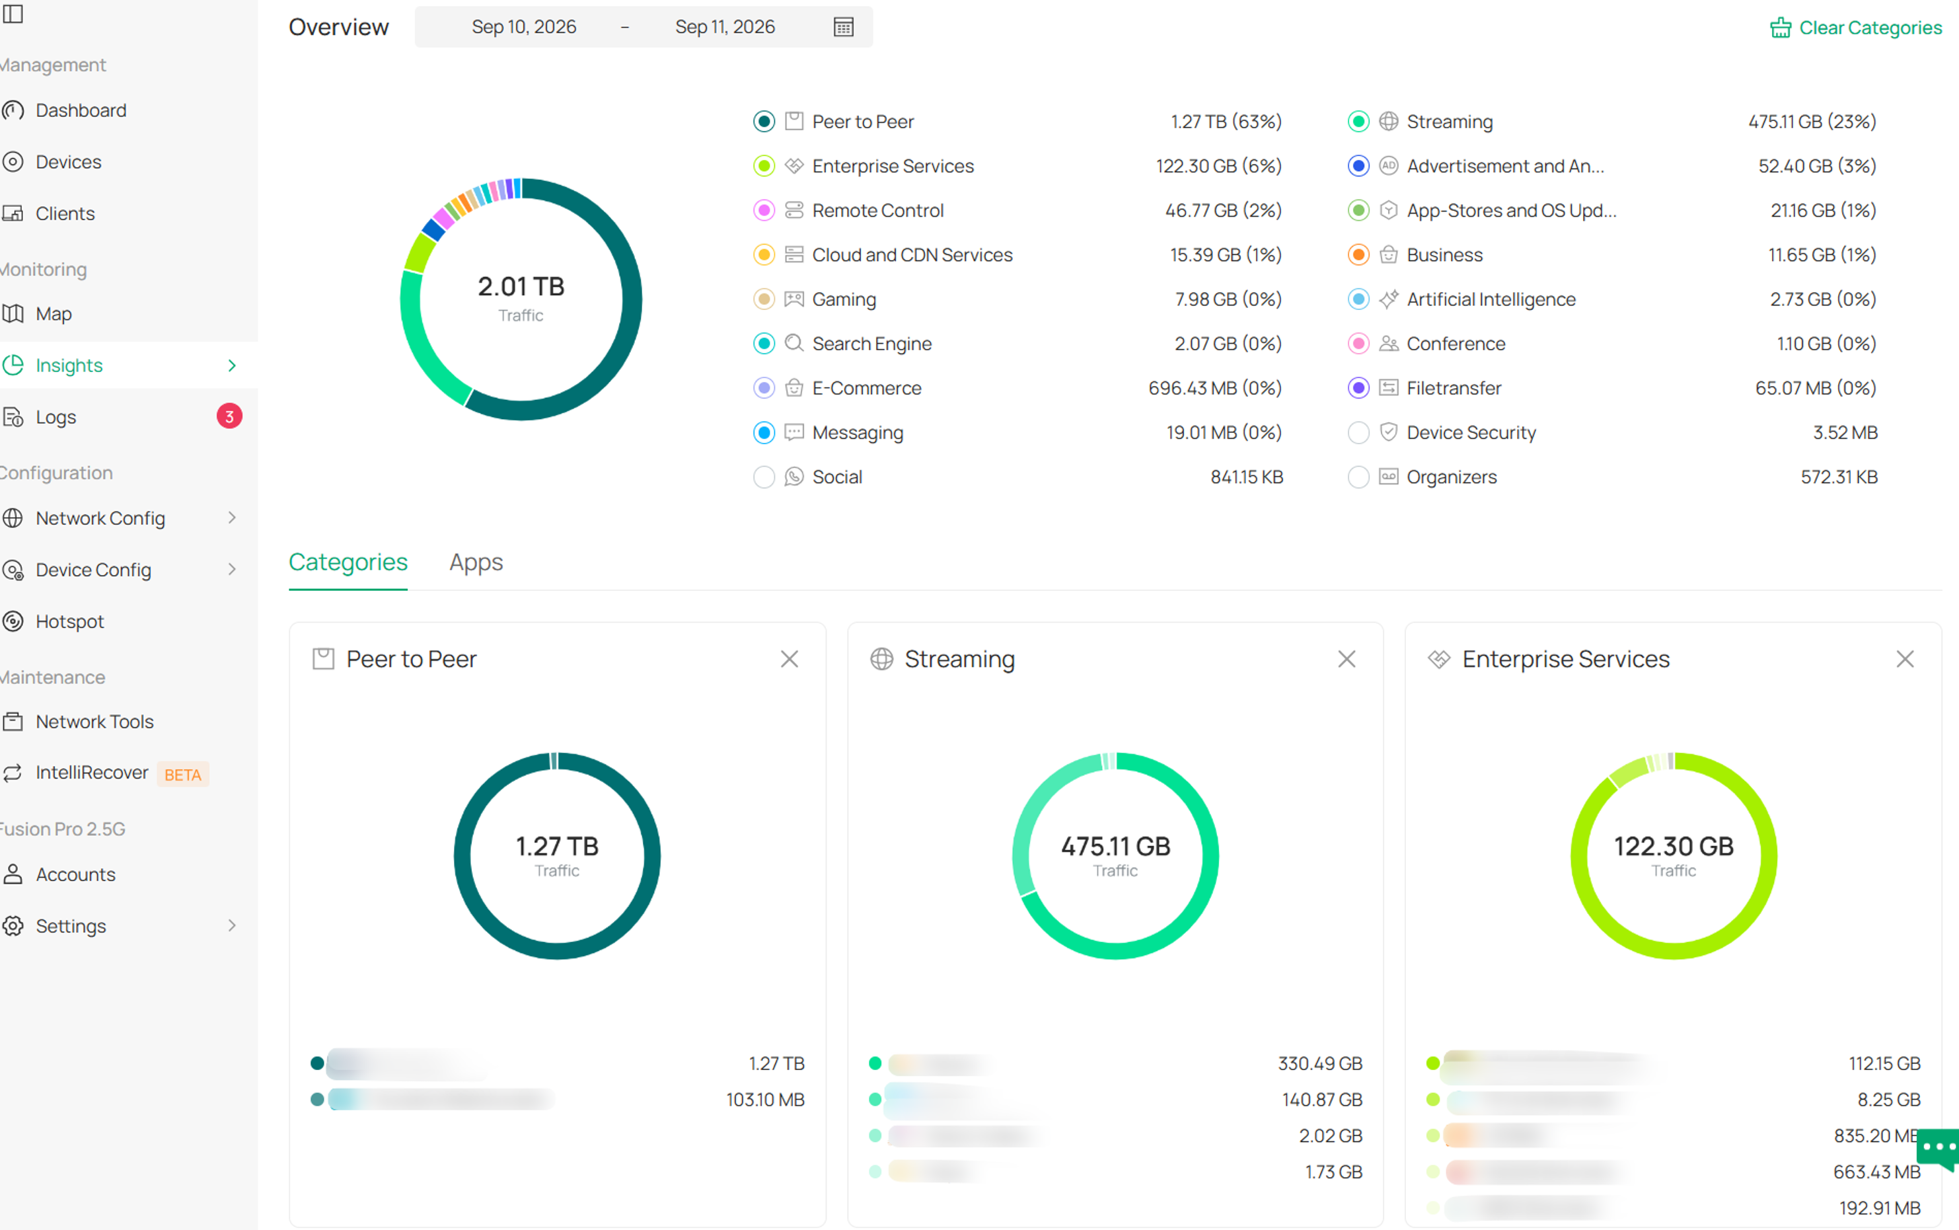The height and width of the screenshot is (1230, 1959).
Task: Click the BETA tag beside IntelliRecover
Action: (x=182, y=775)
